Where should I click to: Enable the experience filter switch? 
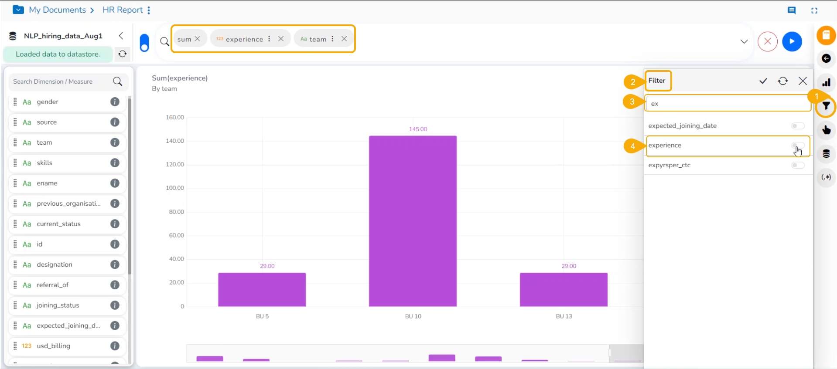pyautogui.click(x=798, y=146)
